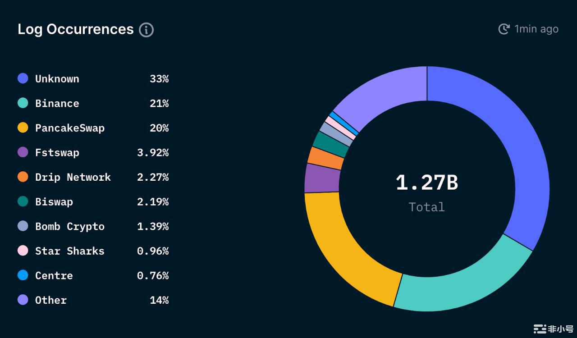Select the Drip Network legend label
The height and width of the screenshot is (338, 577).
tap(73, 177)
